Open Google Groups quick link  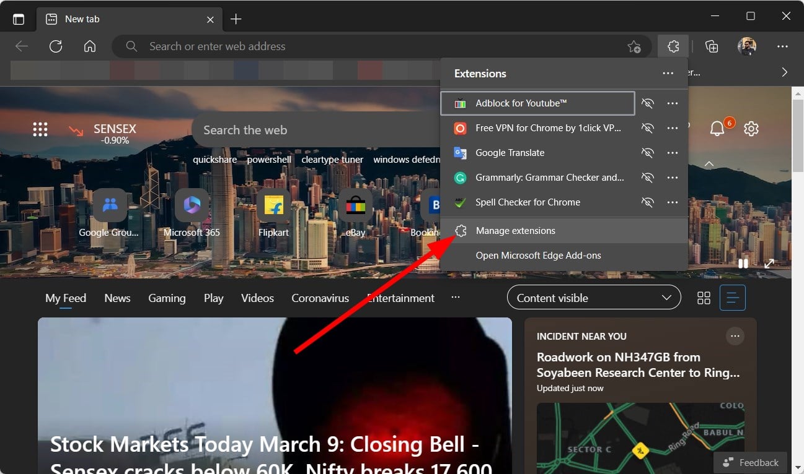(x=110, y=213)
